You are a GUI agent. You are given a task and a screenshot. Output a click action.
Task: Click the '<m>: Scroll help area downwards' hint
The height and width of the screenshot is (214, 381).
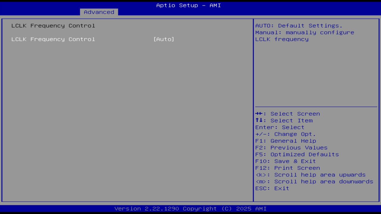[x=314, y=182]
